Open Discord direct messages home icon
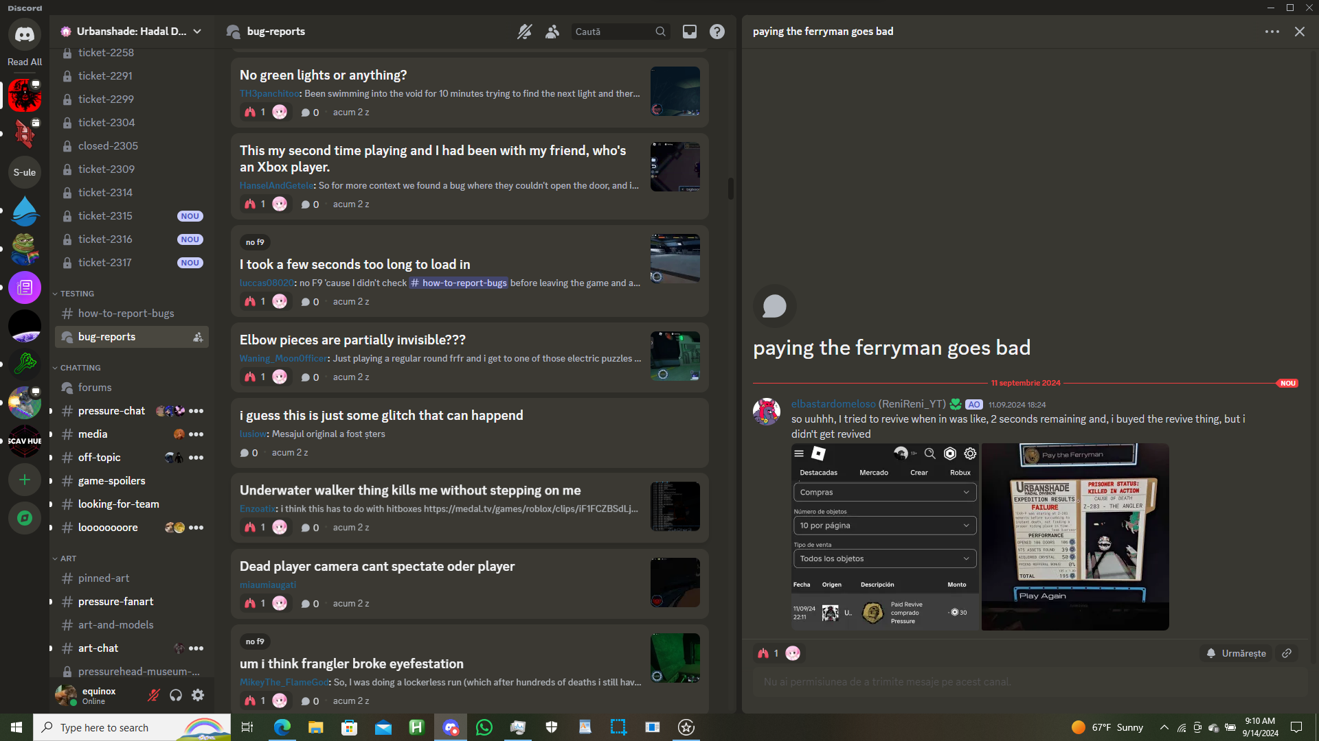 click(25, 34)
